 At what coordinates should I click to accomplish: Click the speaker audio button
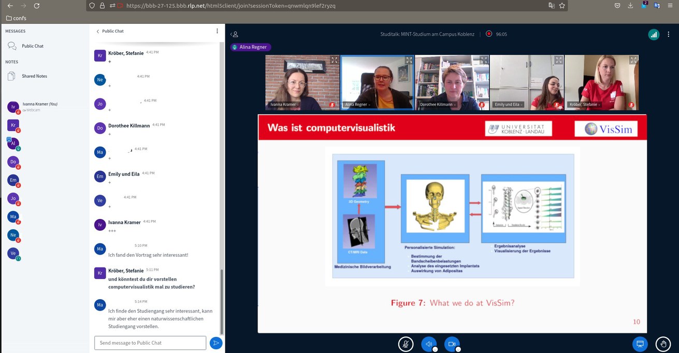429,344
